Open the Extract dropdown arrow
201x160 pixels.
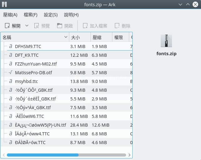click(27, 26)
